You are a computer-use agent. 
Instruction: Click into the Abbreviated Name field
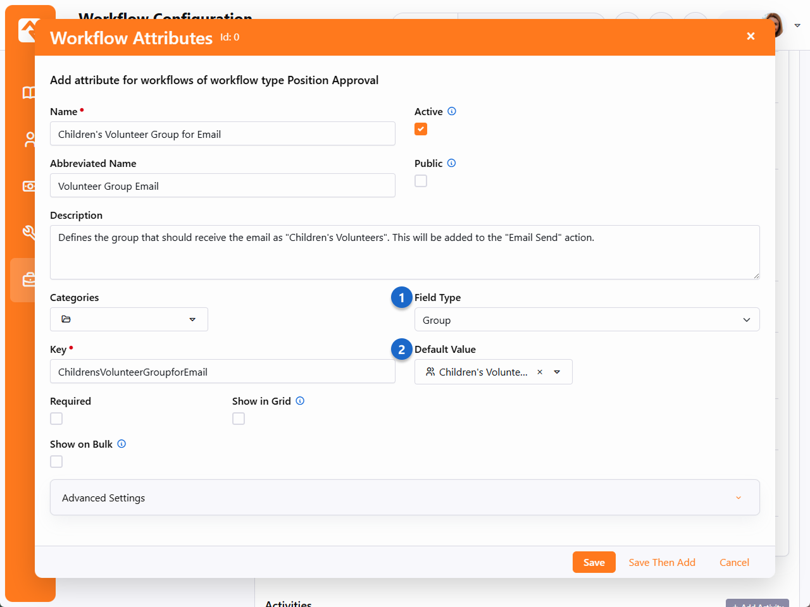point(222,186)
